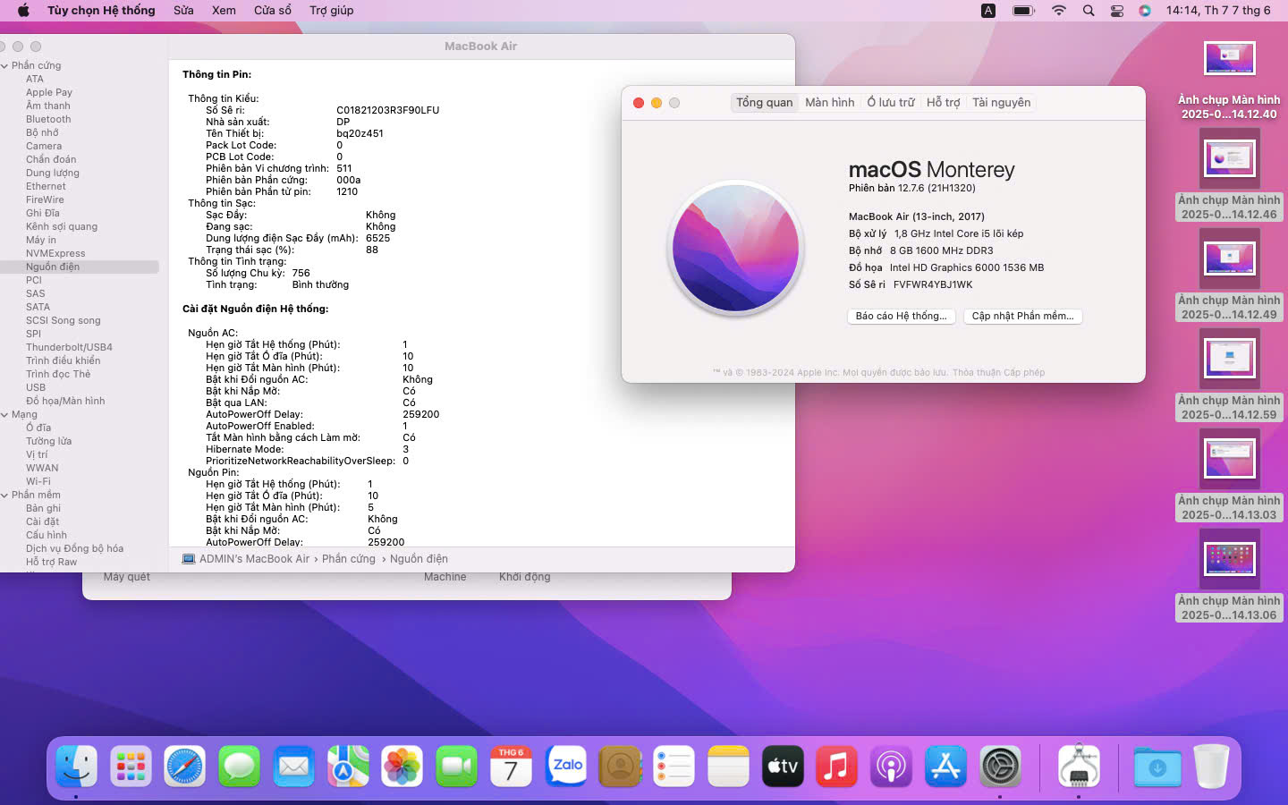Open Maps from the dock
This screenshot has height=805, width=1288.
click(x=348, y=767)
